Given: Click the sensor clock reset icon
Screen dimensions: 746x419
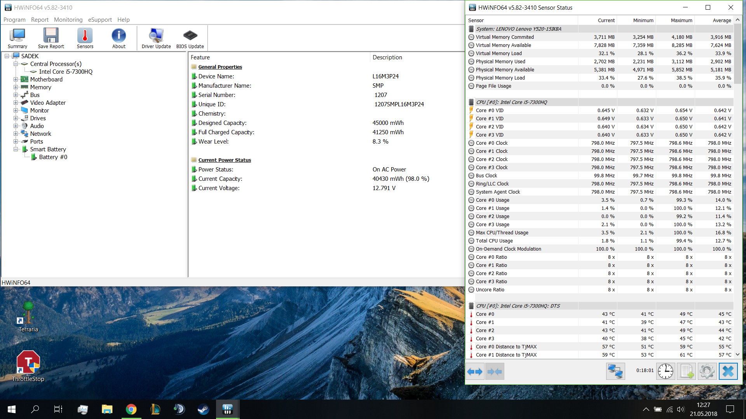Looking at the screenshot, I should [666, 371].
